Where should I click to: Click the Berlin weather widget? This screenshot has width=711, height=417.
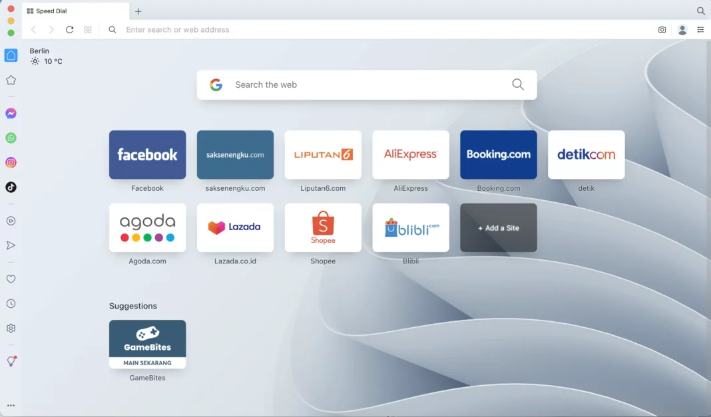[46, 56]
